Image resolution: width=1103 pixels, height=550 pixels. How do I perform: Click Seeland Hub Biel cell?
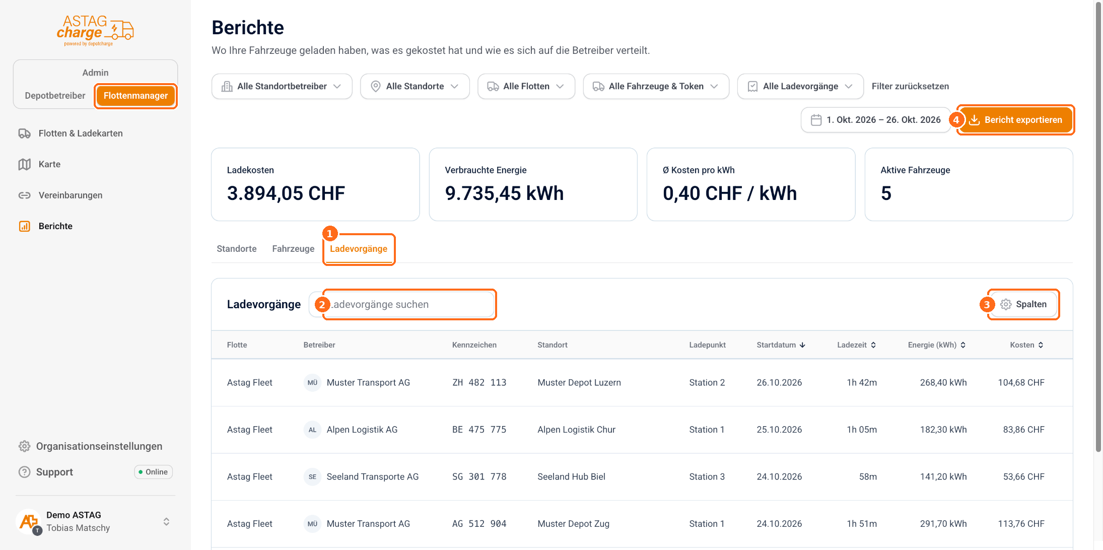[x=571, y=476]
